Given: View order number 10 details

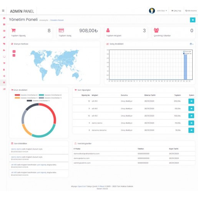Looking at the screenshot, I should (x=191, y=116).
